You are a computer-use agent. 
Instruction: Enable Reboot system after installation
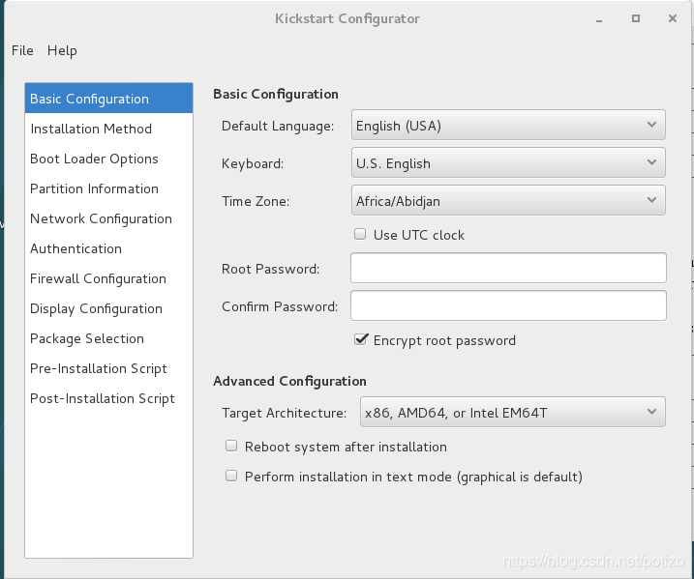(x=231, y=447)
